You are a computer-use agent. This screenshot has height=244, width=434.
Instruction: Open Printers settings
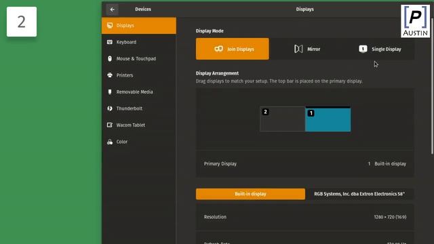pos(138,75)
